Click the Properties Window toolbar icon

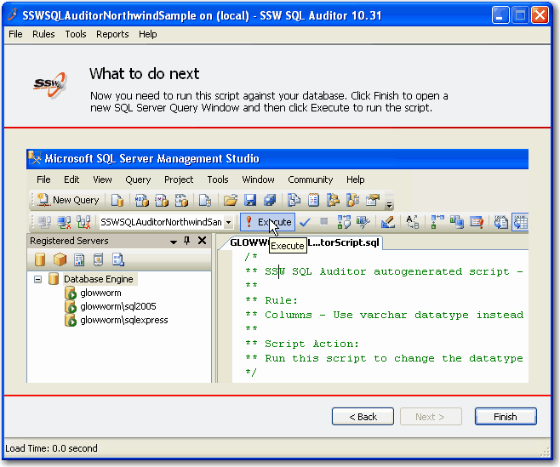pyautogui.click(x=373, y=200)
